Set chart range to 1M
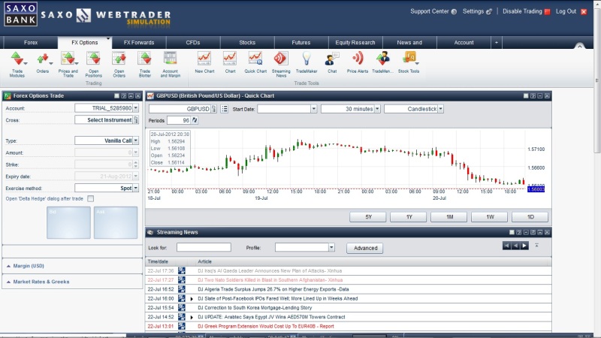The image size is (601, 338). click(449, 217)
